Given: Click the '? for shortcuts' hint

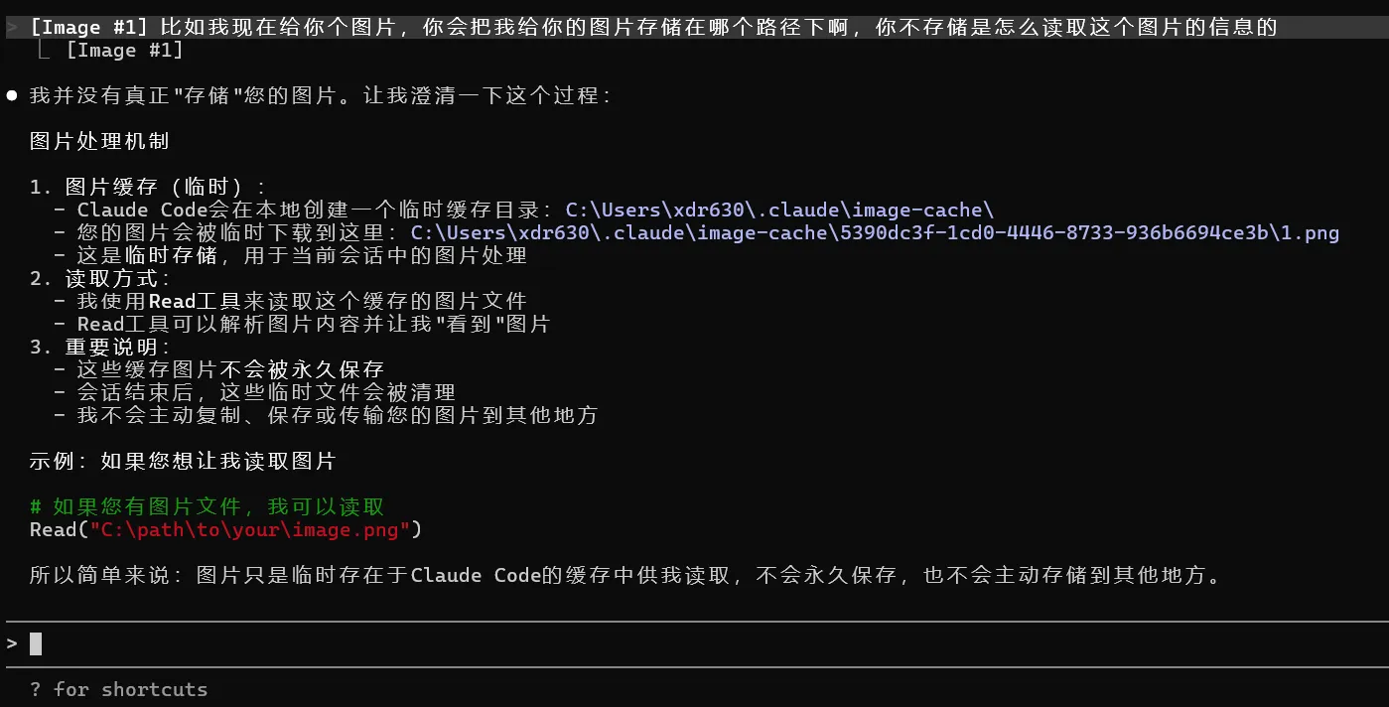Looking at the screenshot, I should click(118, 689).
